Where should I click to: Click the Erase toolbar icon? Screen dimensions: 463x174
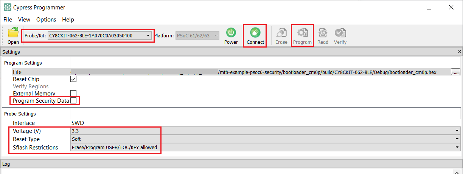(281, 32)
